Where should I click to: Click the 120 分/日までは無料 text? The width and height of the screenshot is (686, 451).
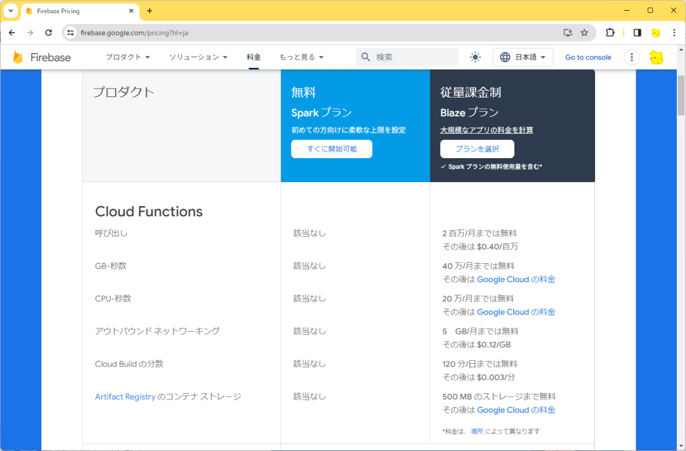(x=480, y=364)
